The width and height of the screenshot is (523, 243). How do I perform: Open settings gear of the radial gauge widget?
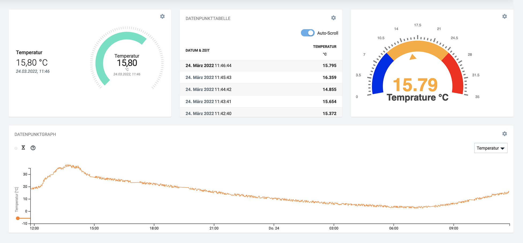point(505,16)
